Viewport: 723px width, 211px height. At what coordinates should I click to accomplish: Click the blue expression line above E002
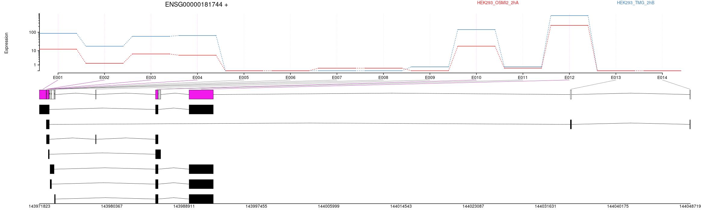tap(104, 46)
